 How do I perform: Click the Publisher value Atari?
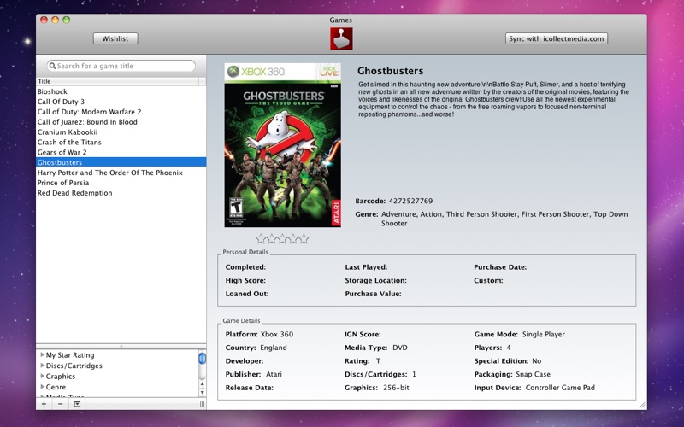coord(274,374)
